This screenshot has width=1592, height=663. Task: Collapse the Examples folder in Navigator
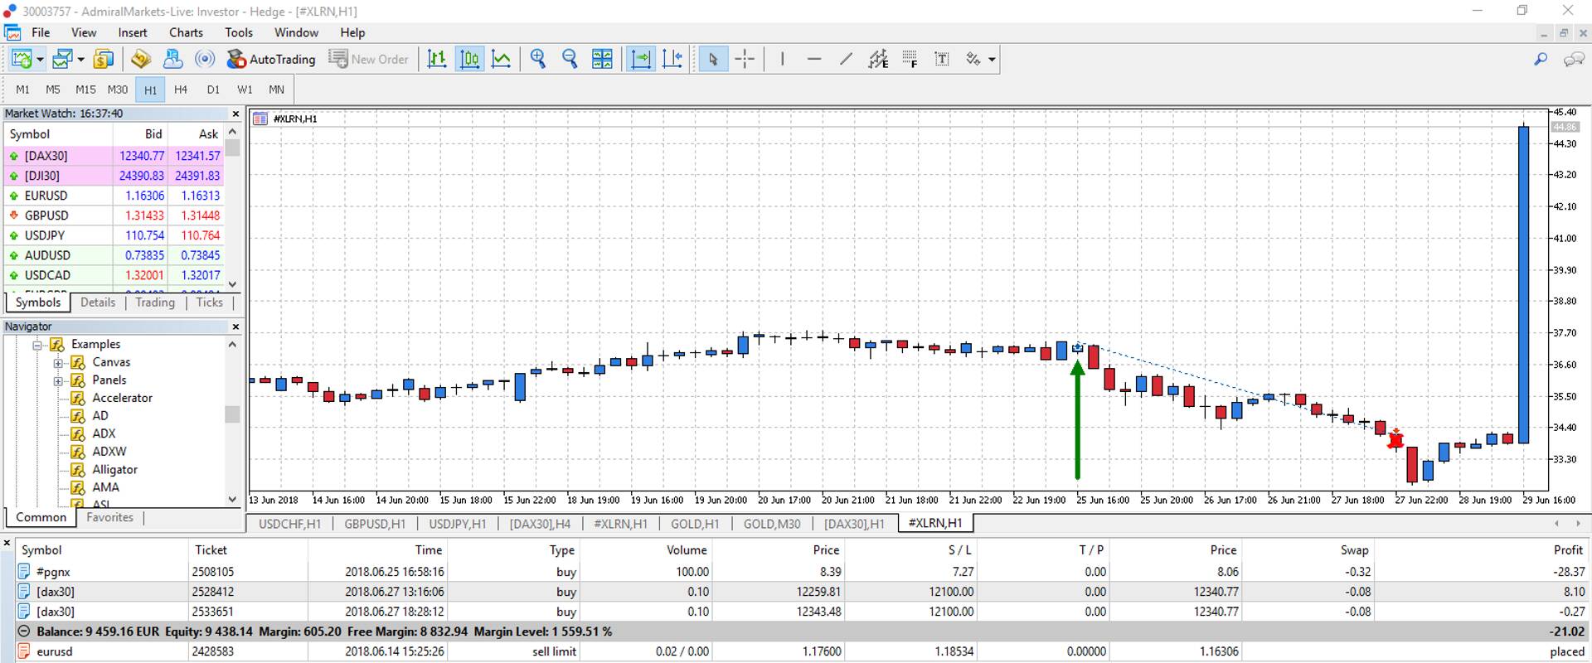37,345
